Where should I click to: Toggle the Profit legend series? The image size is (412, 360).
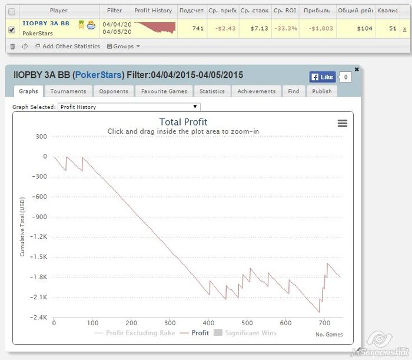tap(194, 333)
